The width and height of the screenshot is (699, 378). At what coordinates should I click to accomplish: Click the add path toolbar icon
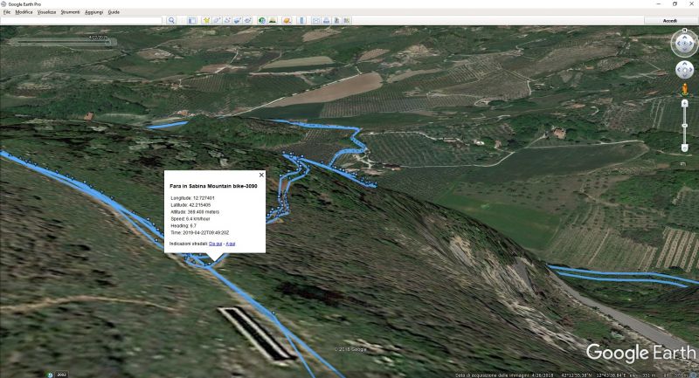click(x=227, y=20)
